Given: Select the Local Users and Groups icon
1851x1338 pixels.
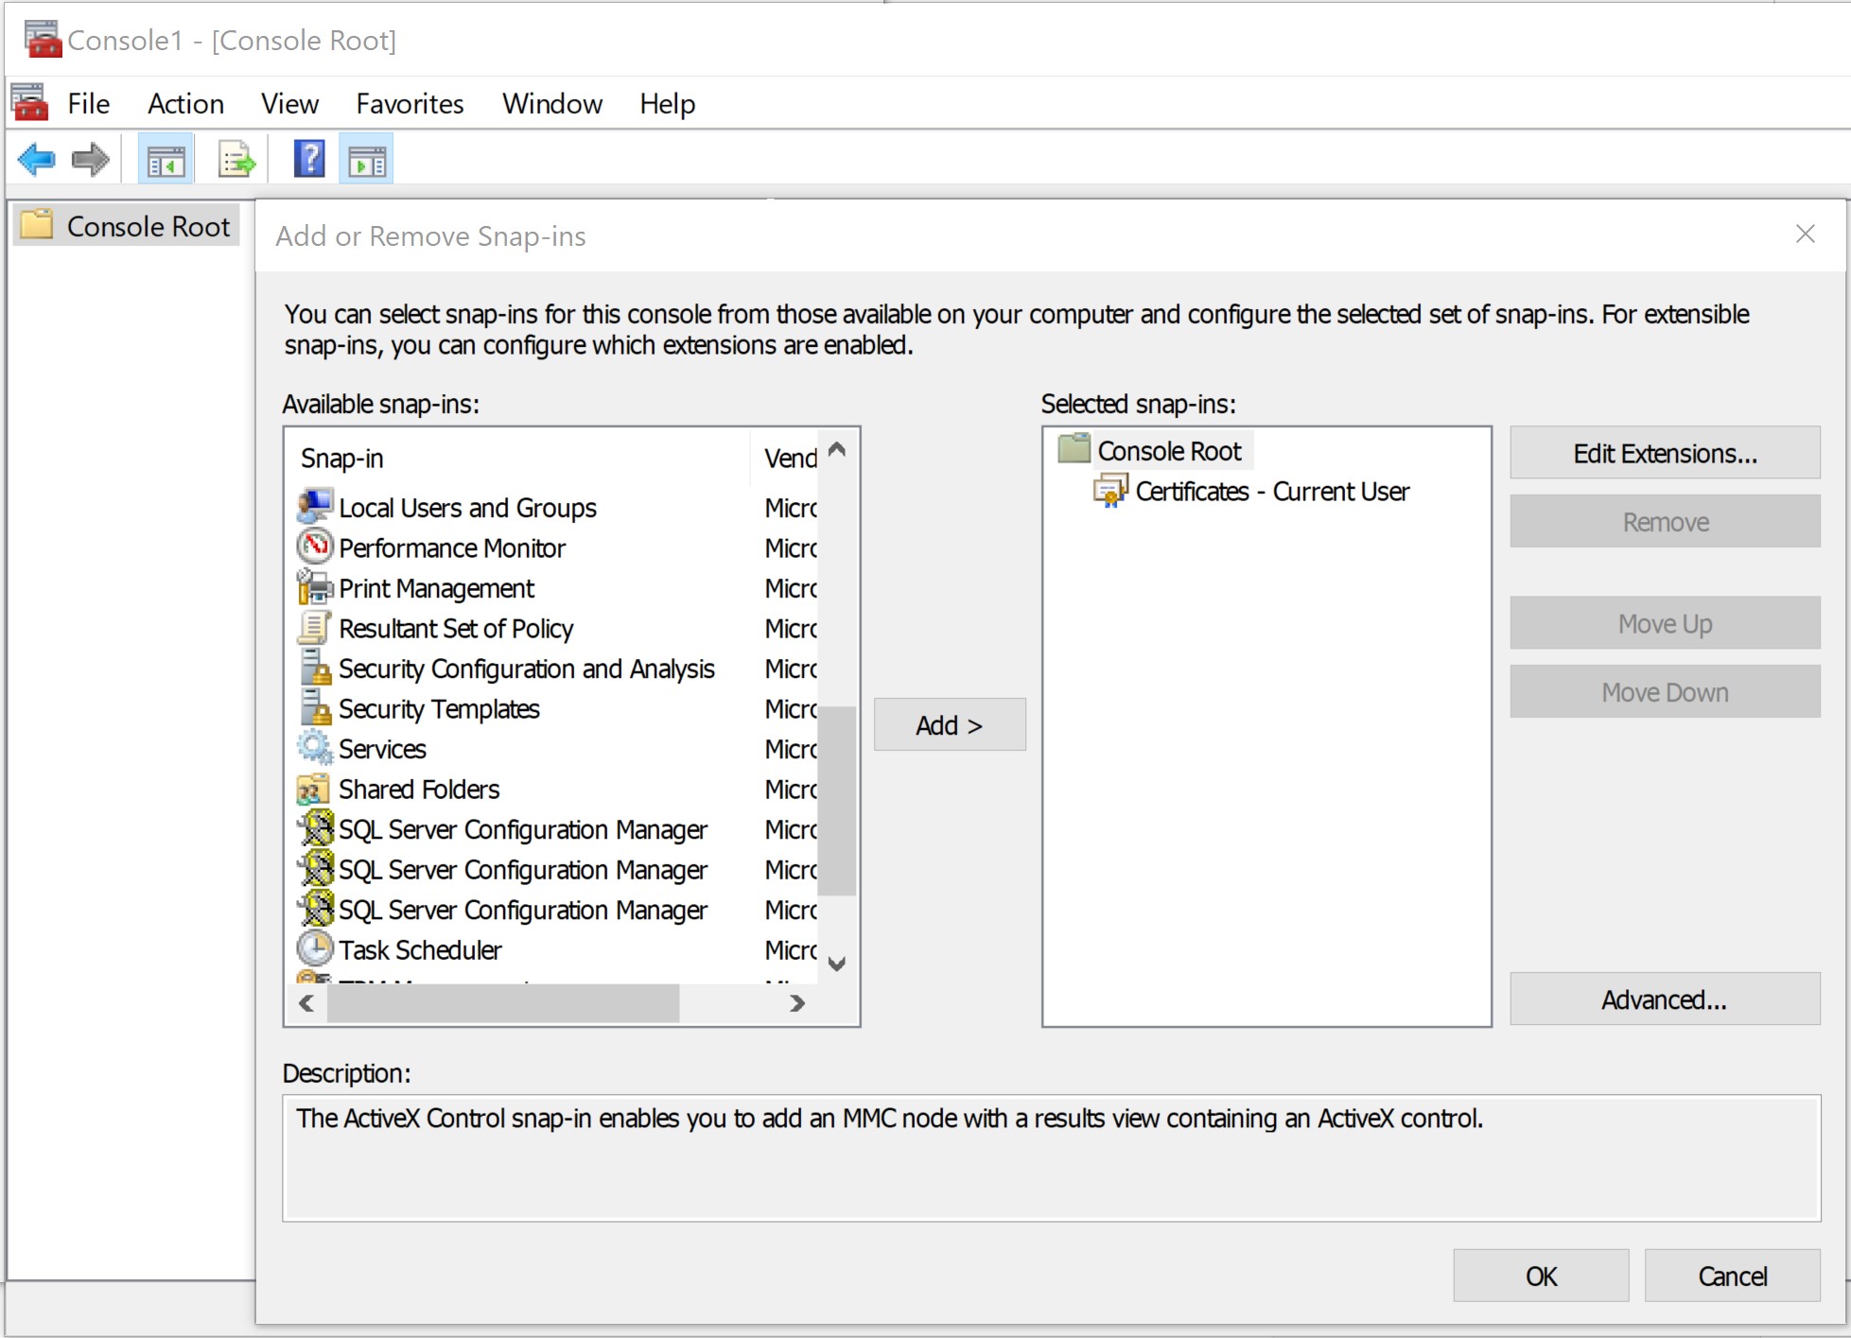Looking at the screenshot, I should click(x=315, y=507).
